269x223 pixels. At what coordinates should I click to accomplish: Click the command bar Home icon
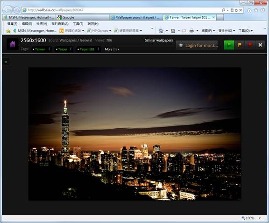tap(161, 31)
